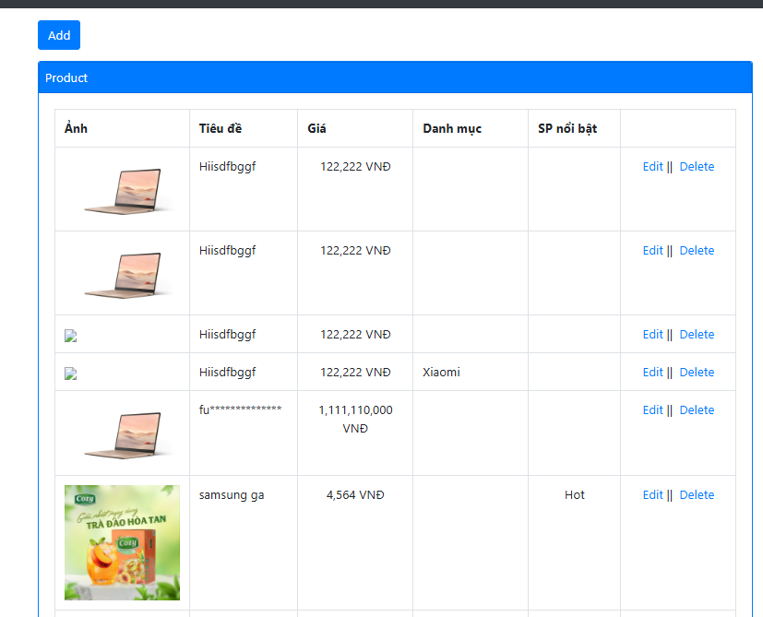Click the broken image icon in Xiaomi row

pos(70,374)
